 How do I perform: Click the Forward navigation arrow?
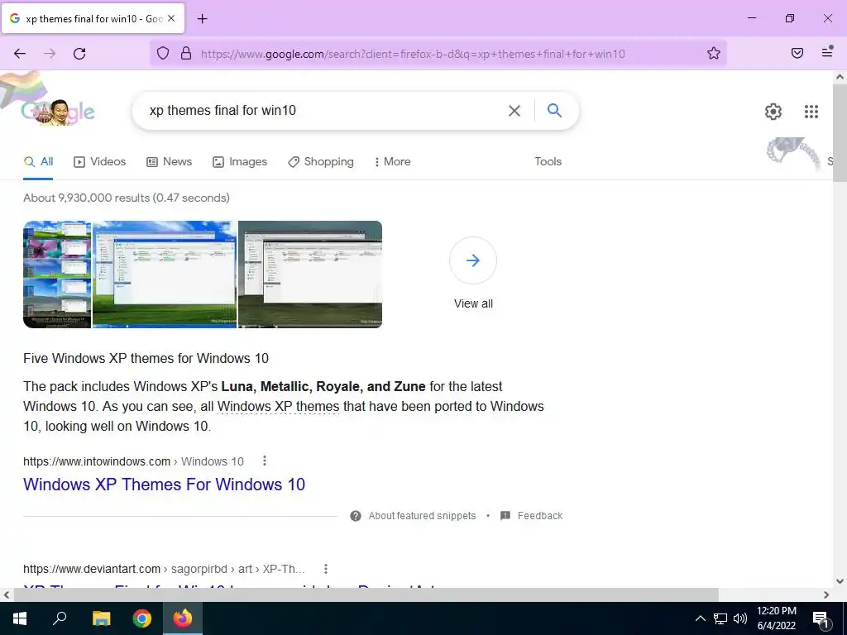[50, 53]
